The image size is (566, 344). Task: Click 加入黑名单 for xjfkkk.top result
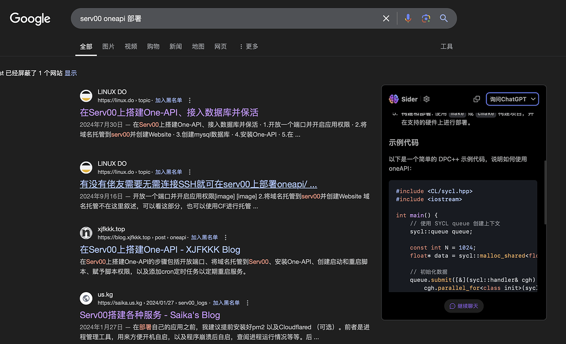205,237
